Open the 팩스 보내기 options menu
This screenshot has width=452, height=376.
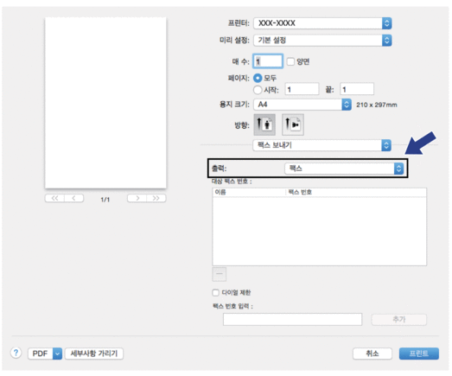click(x=322, y=145)
